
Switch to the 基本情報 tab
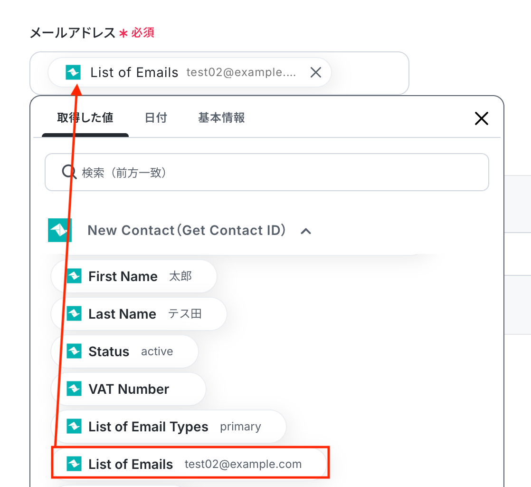(221, 117)
